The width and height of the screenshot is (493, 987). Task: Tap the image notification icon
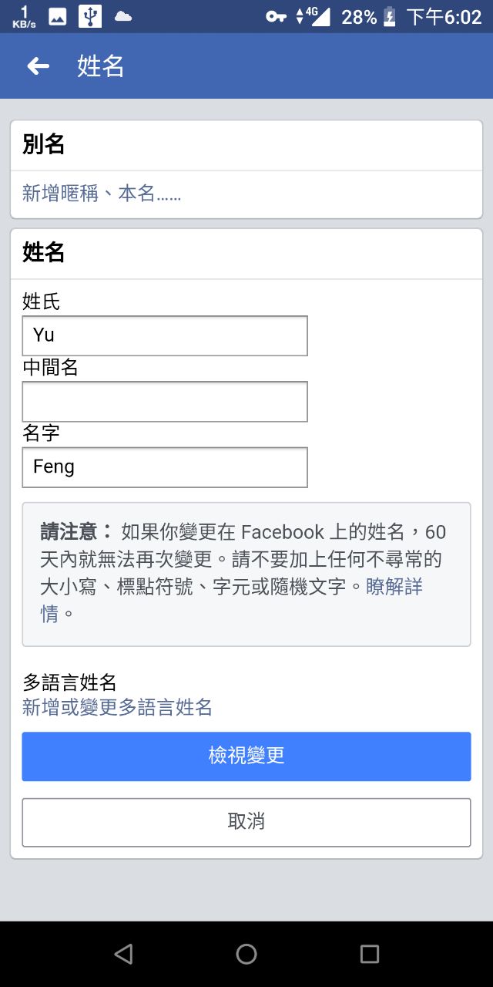pyautogui.click(x=58, y=16)
